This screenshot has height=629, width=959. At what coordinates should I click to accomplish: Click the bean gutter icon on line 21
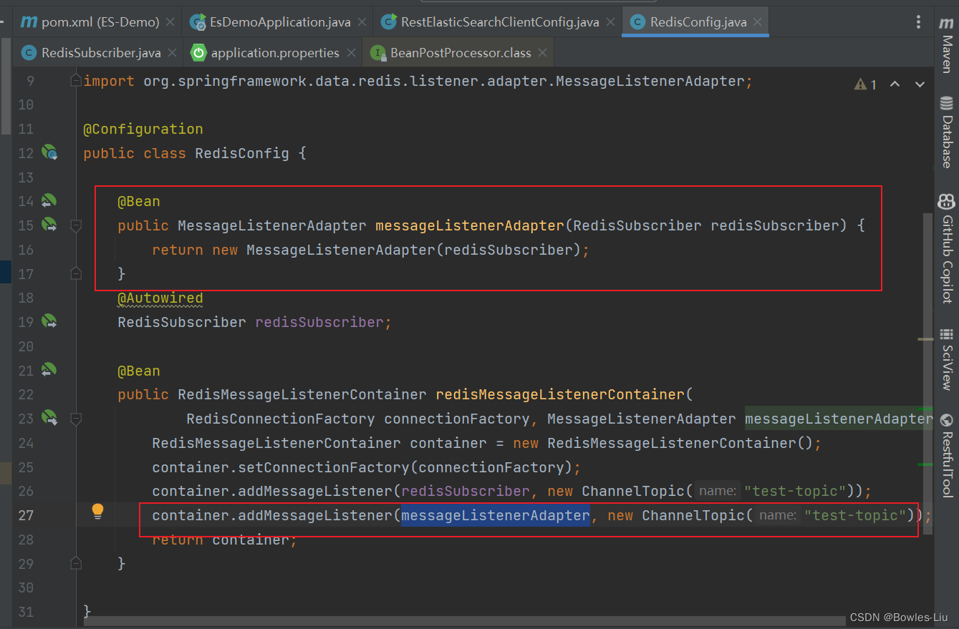pos(49,370)
